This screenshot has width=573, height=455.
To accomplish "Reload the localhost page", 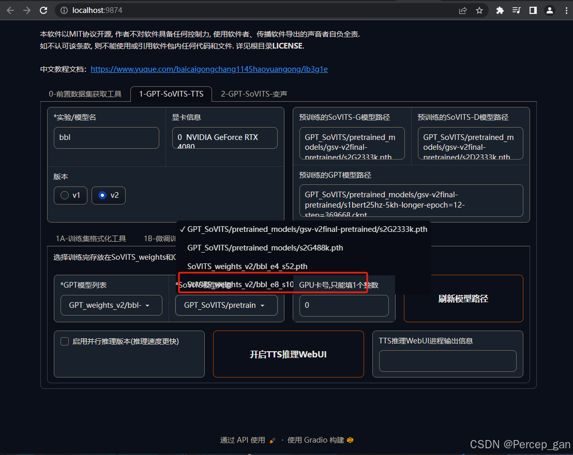I will click(x=43, y=10).
